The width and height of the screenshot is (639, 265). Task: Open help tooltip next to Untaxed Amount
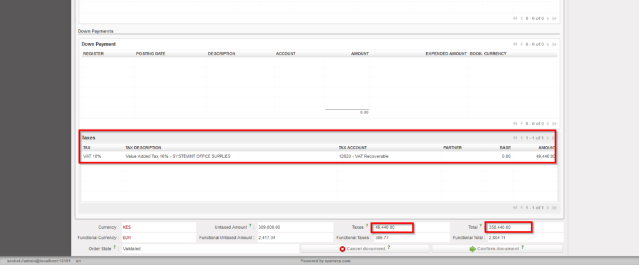pyautogui.click(x=250, y=226)
